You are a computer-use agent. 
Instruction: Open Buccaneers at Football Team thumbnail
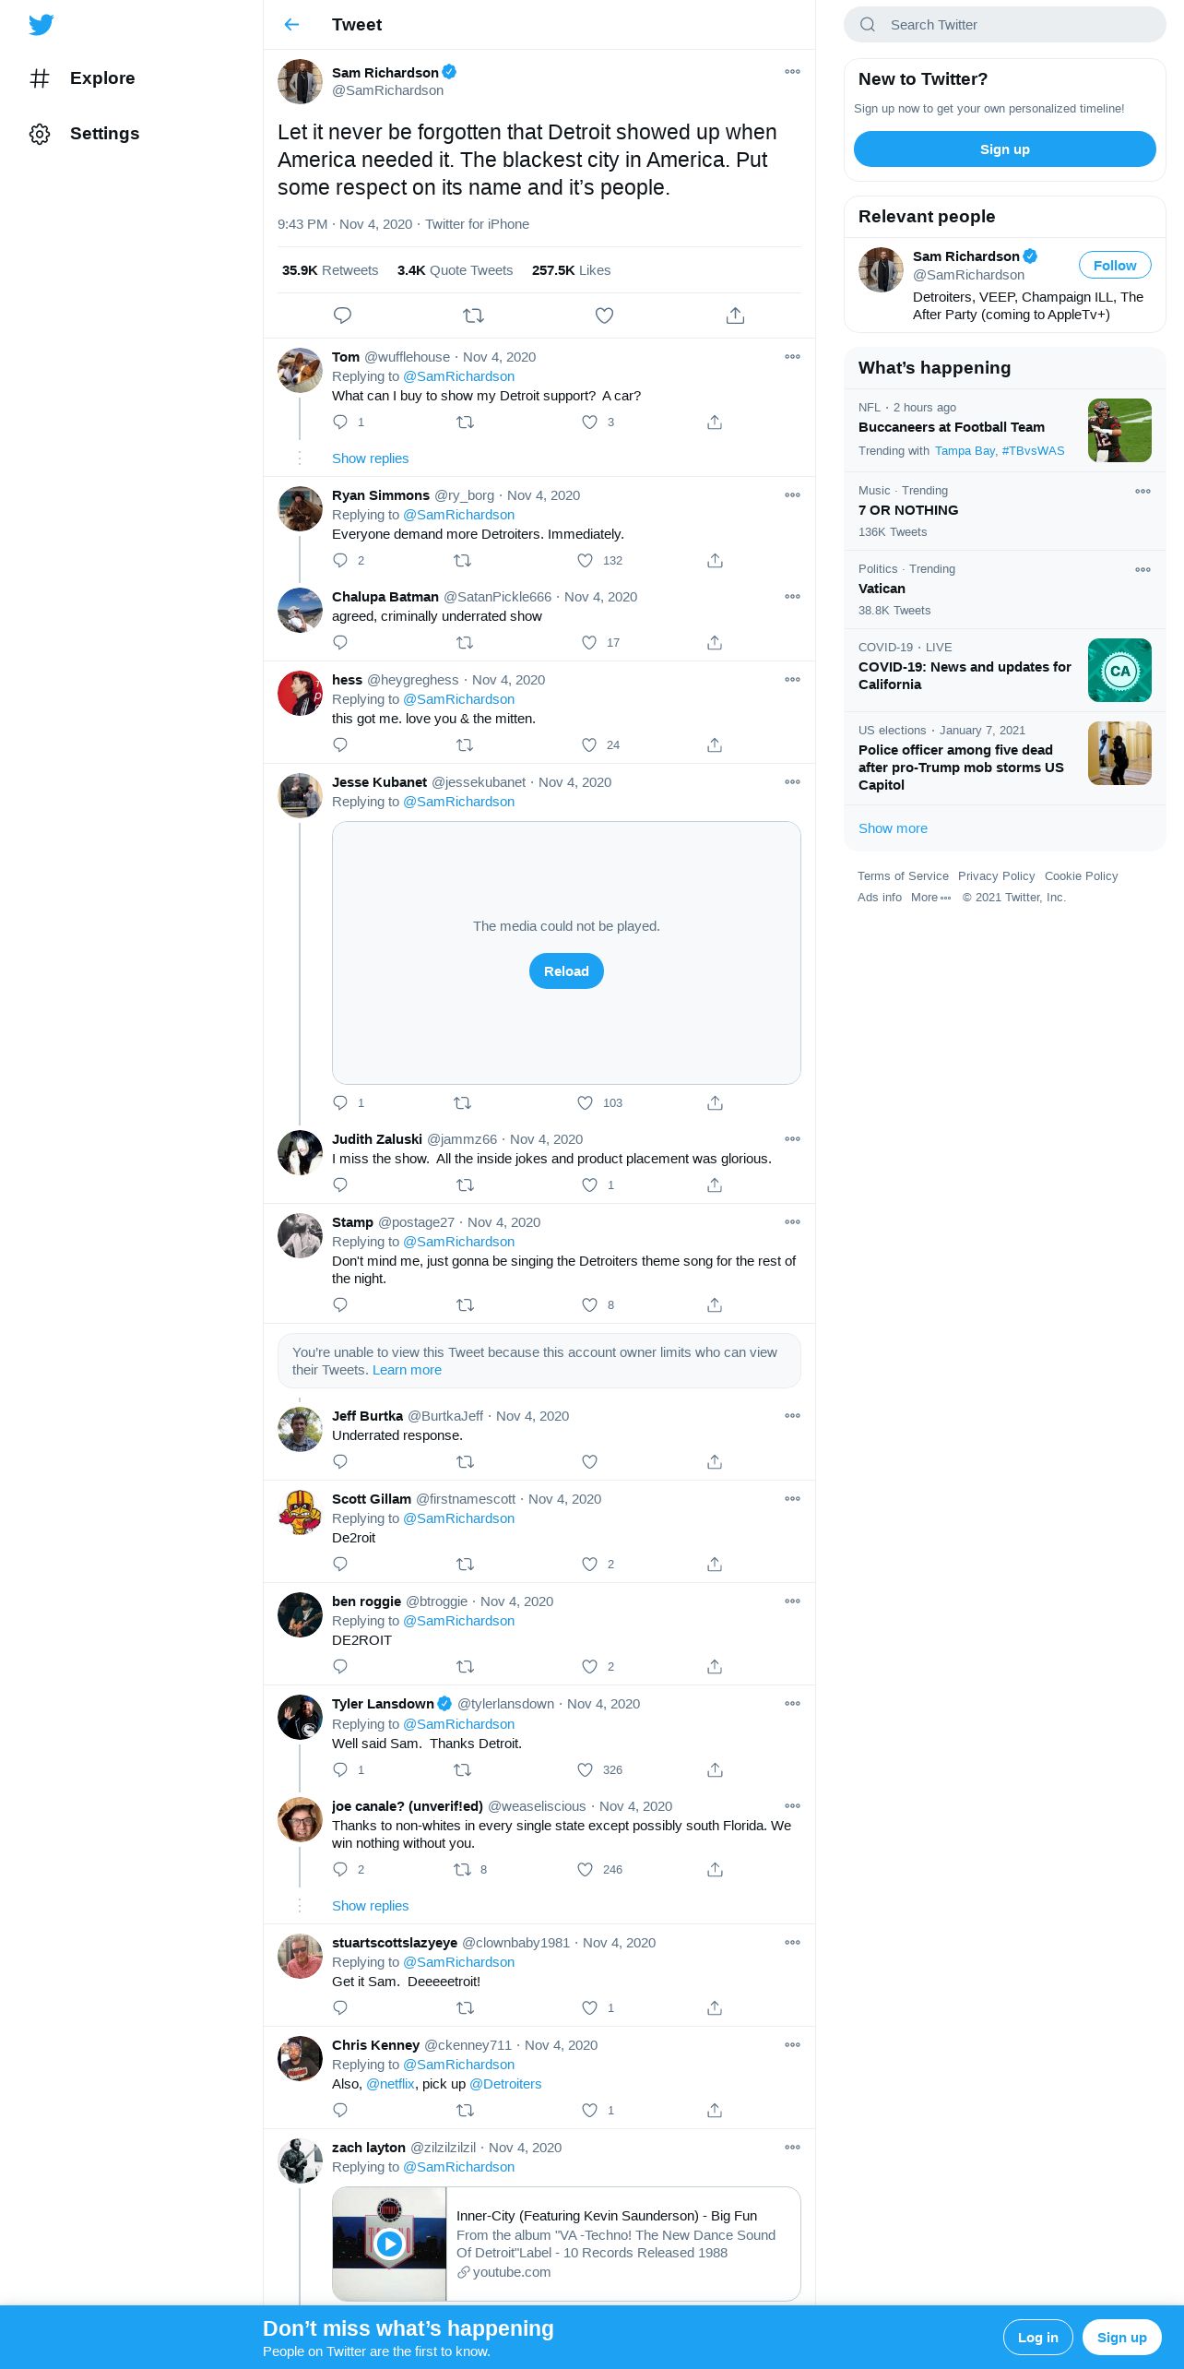click(1119, 430)
